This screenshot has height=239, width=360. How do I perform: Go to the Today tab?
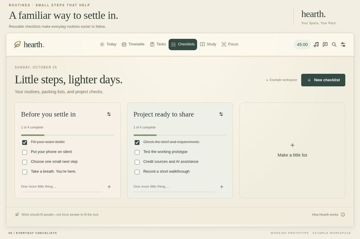108,45
